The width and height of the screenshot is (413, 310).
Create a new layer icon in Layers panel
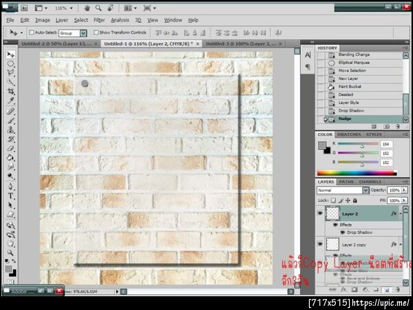coord(387,290)
